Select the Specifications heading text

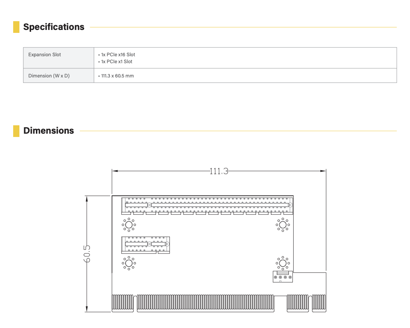(x=54, y=27)
